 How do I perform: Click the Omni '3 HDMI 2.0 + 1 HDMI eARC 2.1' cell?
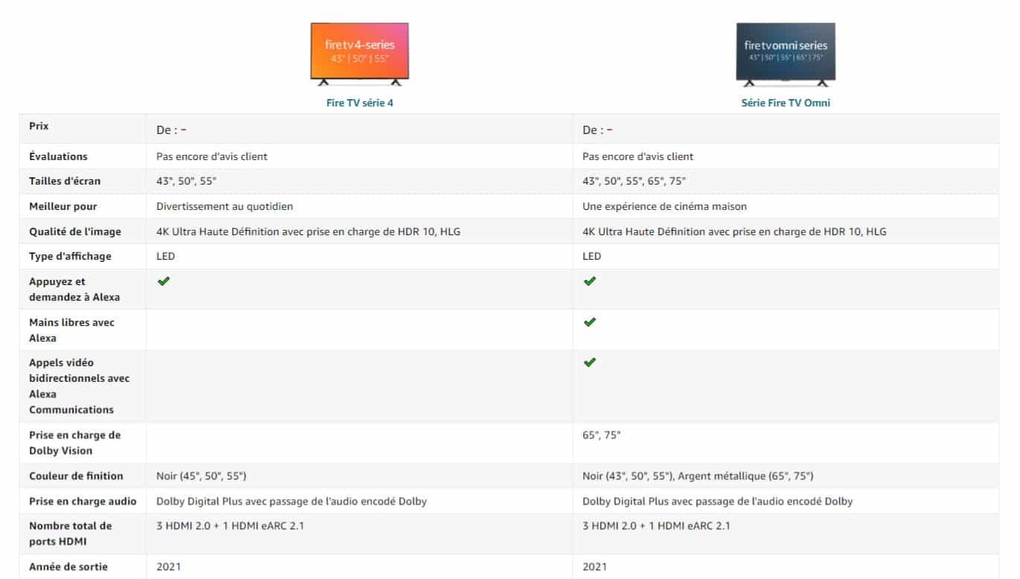[x=656, y=525]
